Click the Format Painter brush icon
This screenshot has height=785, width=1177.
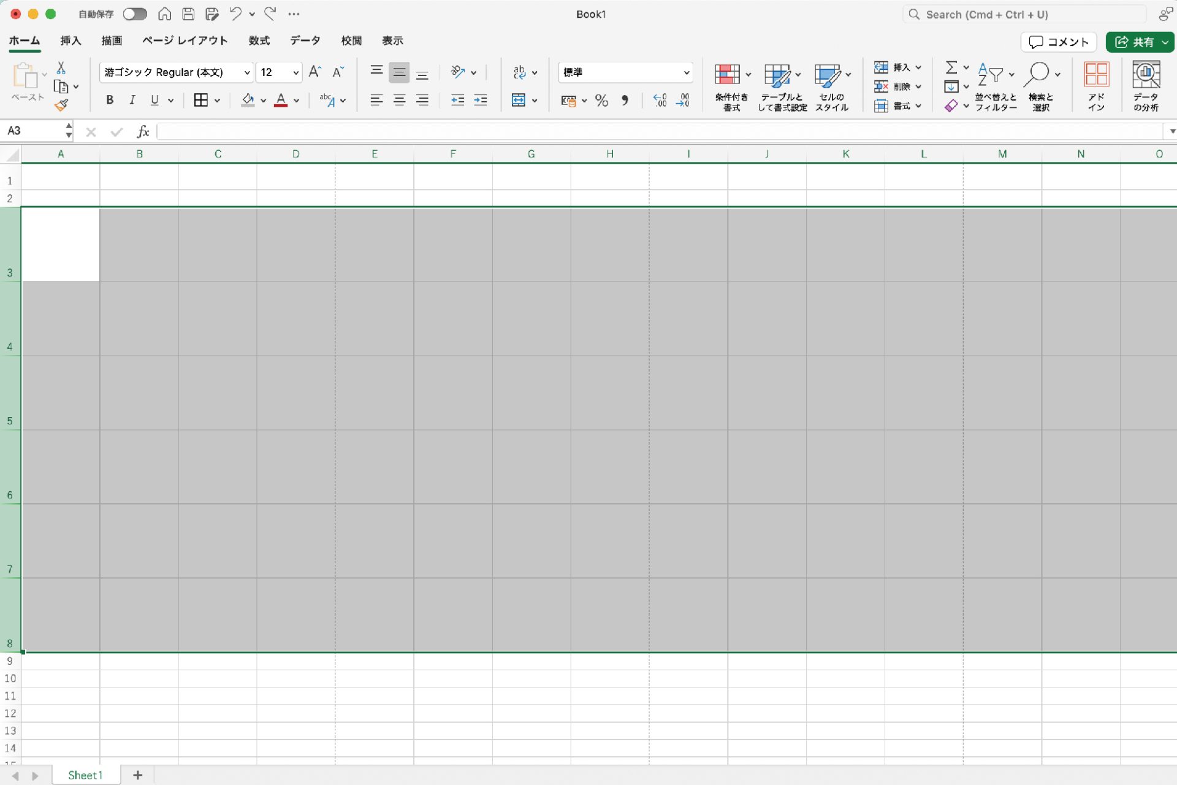tap(61, 105)
